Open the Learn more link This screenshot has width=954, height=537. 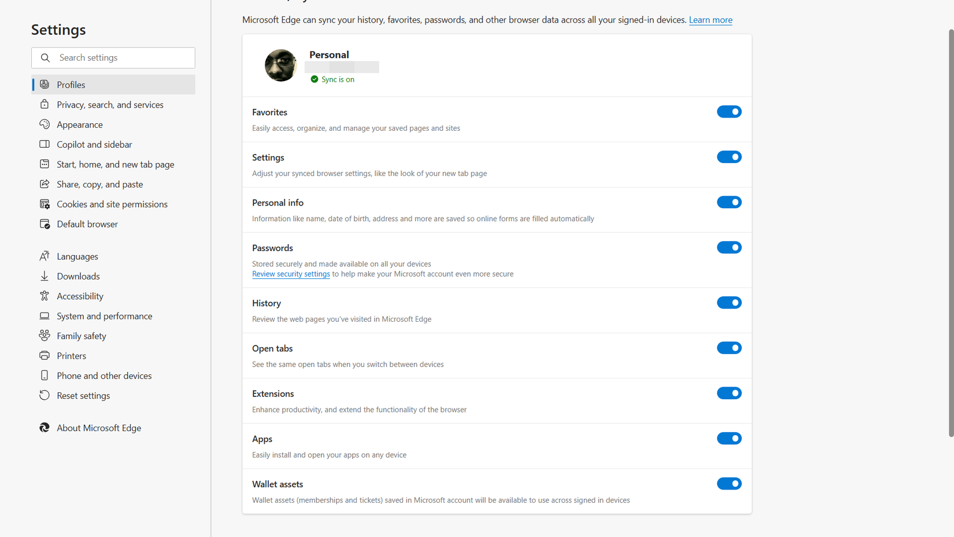tap(710, 20)
